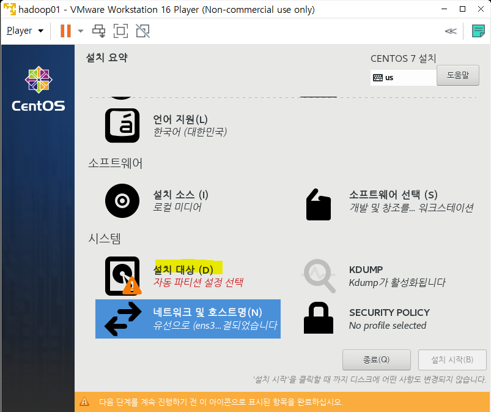This screenshot has width=491, height=412.
Task: Click the CENTOS 7 설치 heading text
Action: pyautogui.click(x=404, y=58)
